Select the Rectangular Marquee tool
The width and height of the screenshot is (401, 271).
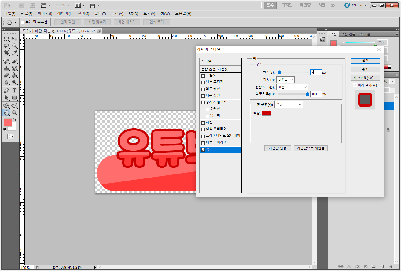6,39
